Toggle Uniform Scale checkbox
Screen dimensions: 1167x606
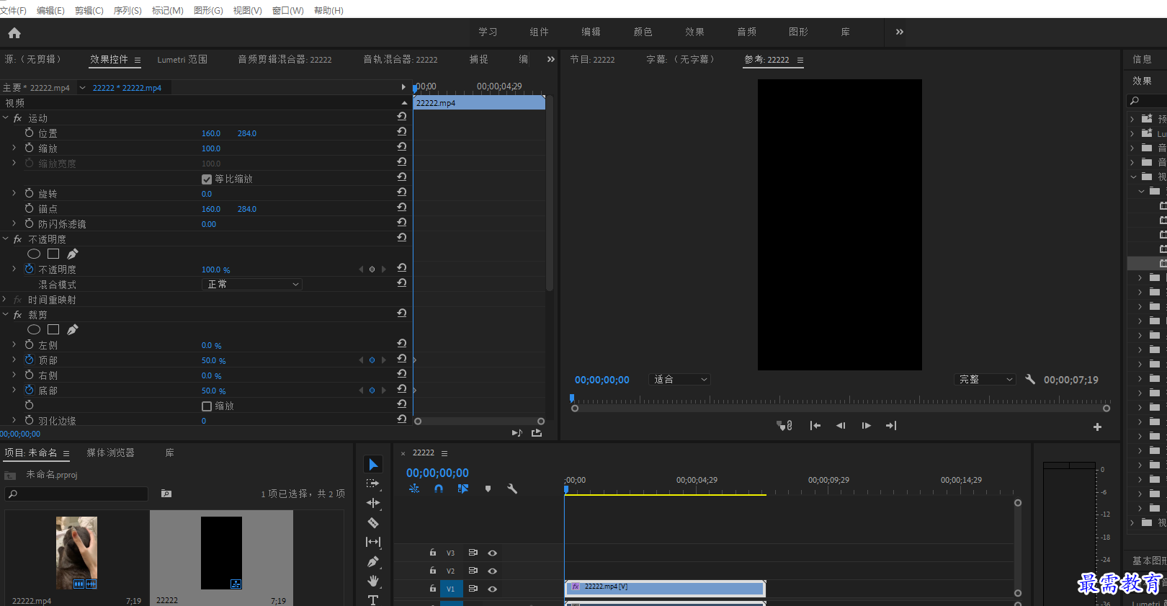(207, 179)
